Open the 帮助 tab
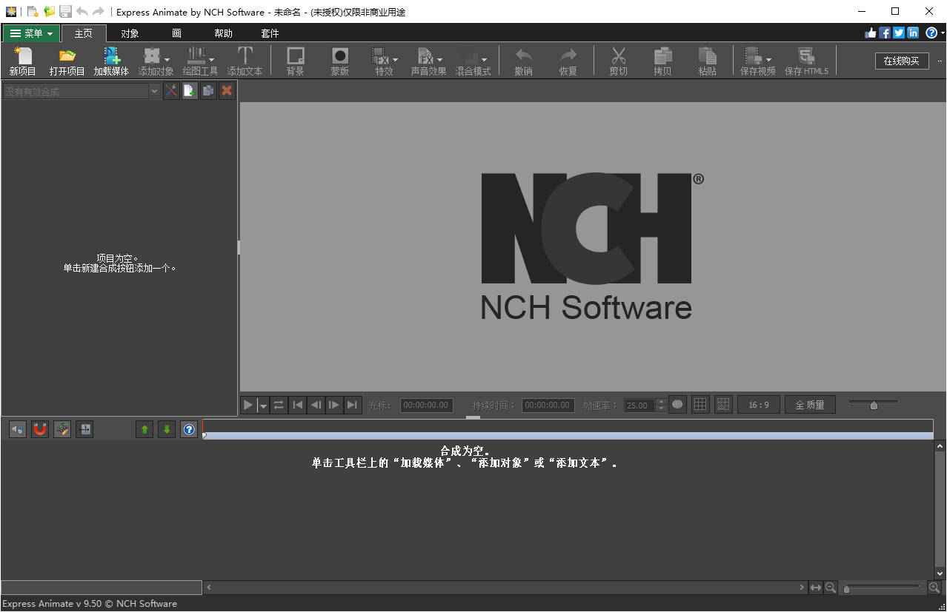The image size is (947, 612). click(x=223, y=33)
